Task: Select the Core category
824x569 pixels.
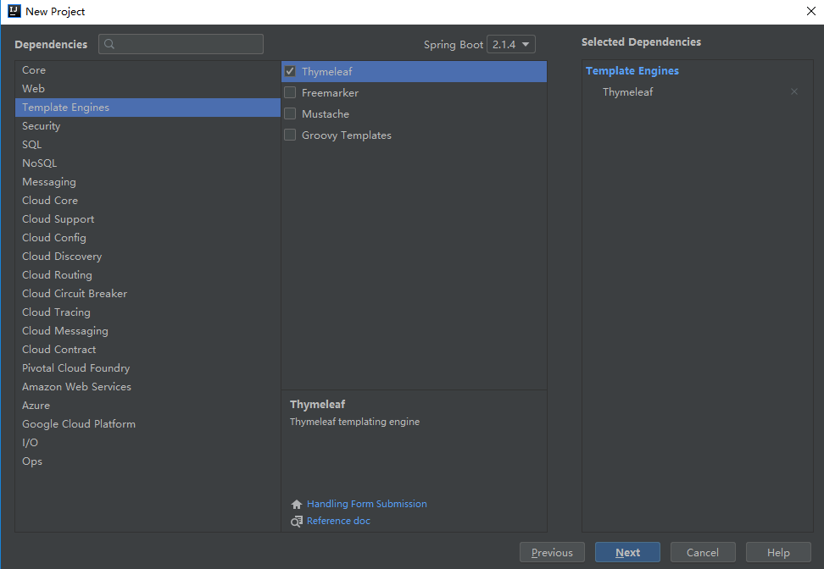Action: [148, 69]
